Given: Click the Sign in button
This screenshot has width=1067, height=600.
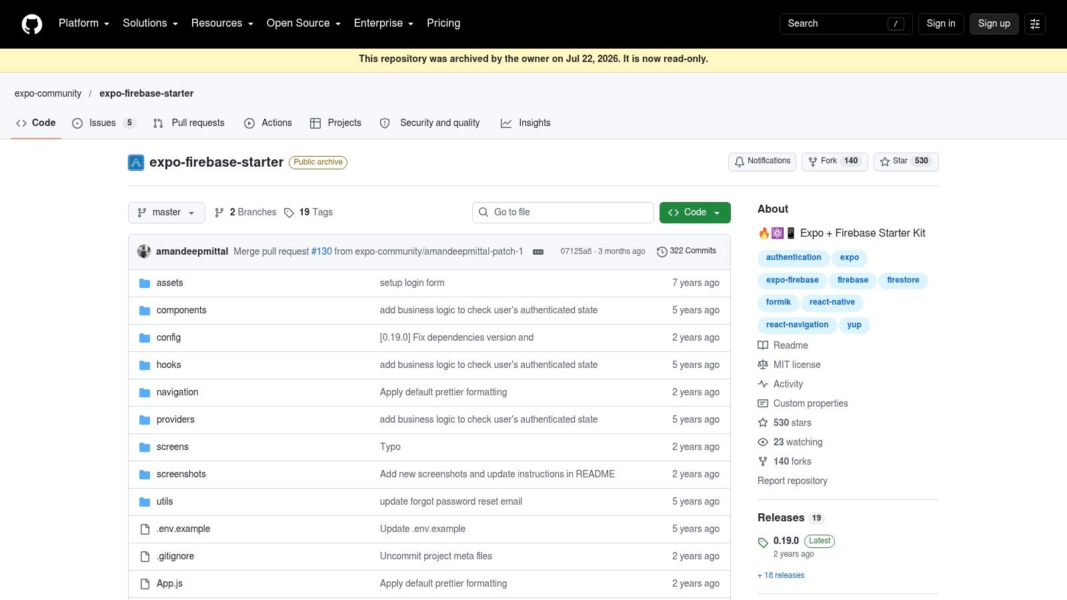Looking at the screenshot, I should pos(941,24).
